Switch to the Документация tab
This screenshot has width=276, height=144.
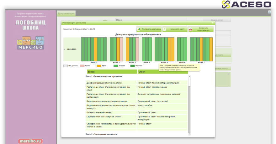click(x=66, y=13)
